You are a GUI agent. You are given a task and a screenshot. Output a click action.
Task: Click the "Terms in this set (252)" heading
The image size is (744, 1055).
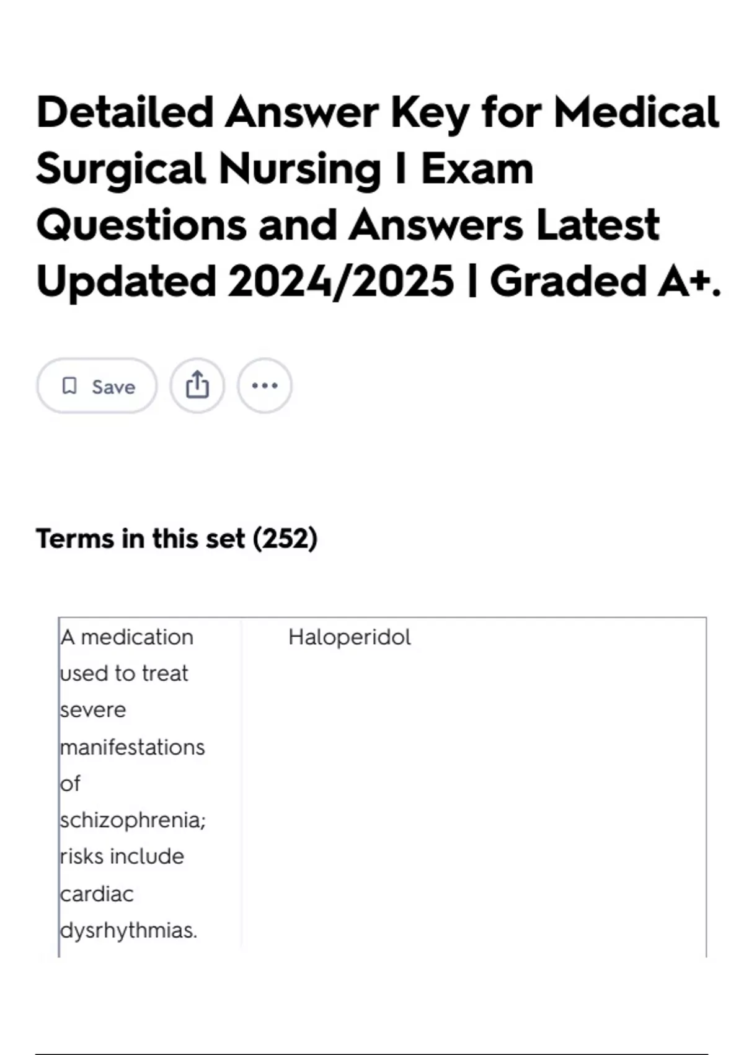[177, 539]
